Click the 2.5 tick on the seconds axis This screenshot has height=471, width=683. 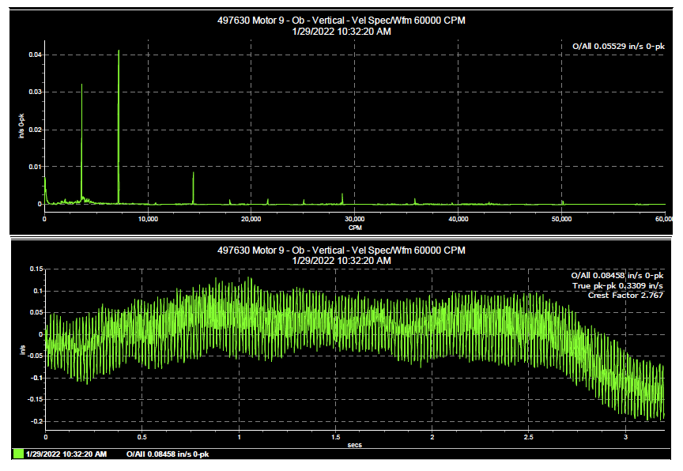528,437
